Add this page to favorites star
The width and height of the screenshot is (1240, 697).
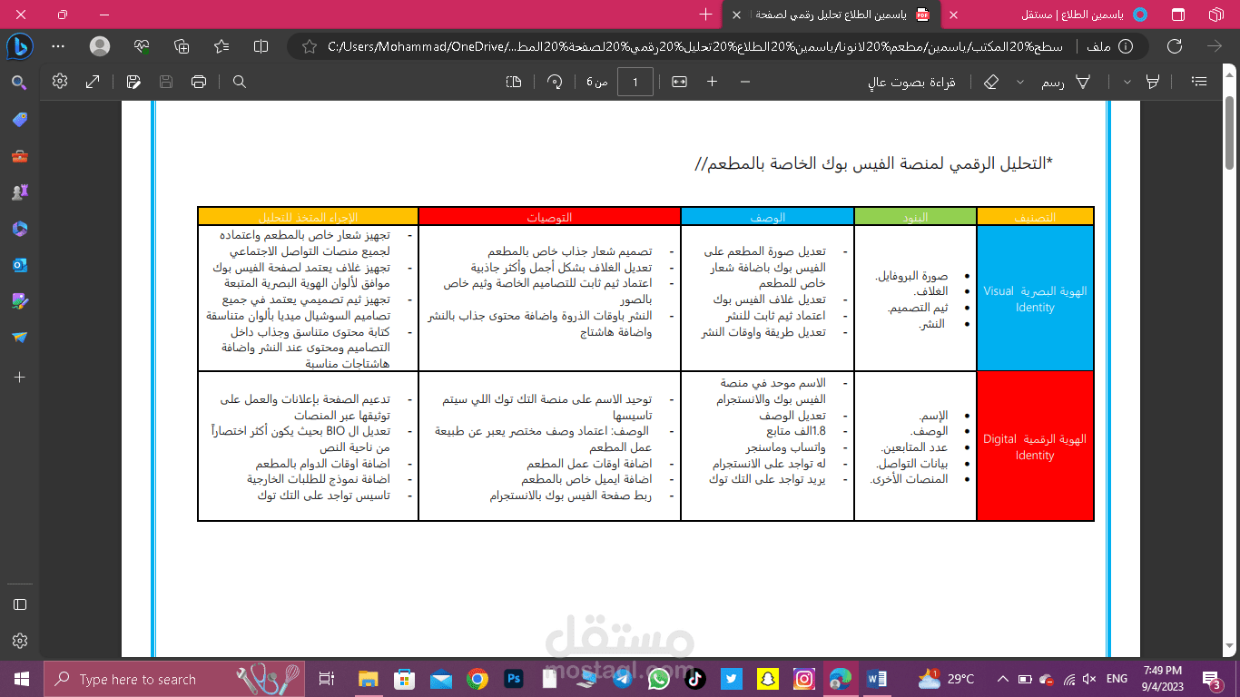pos(309,45)
